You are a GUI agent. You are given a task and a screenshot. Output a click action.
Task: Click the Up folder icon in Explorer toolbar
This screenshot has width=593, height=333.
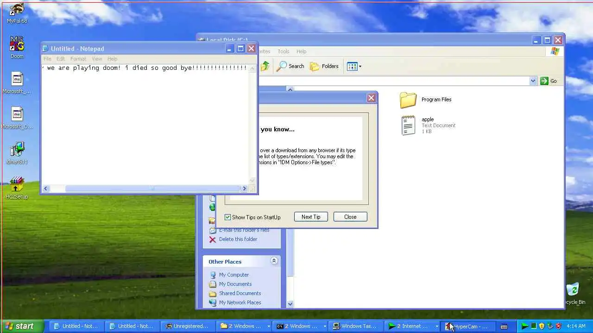265,66
